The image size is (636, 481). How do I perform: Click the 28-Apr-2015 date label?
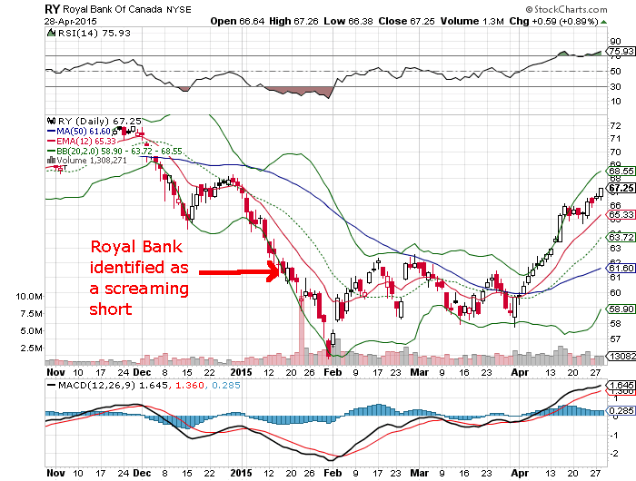click(71, 22)
